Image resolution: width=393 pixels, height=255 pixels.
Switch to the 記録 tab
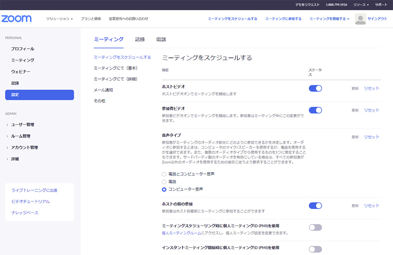[x=140, y=39]
